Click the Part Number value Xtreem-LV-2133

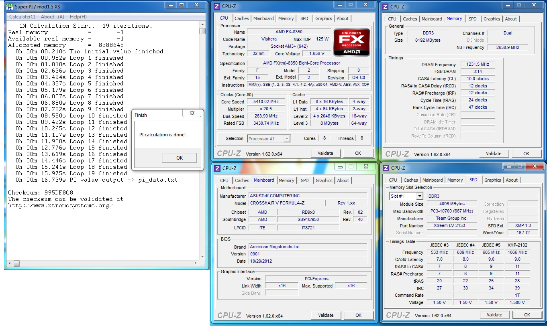point(452,226)
